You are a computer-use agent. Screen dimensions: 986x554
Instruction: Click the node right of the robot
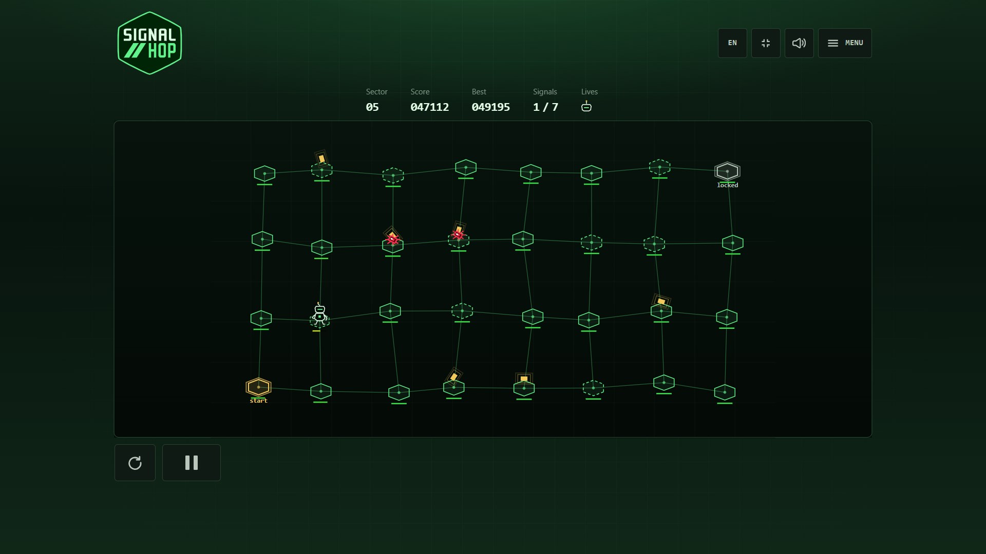[390, 311]
